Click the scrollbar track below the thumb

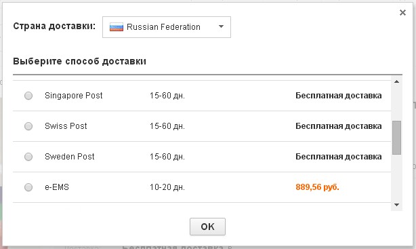tap(396, 177)
